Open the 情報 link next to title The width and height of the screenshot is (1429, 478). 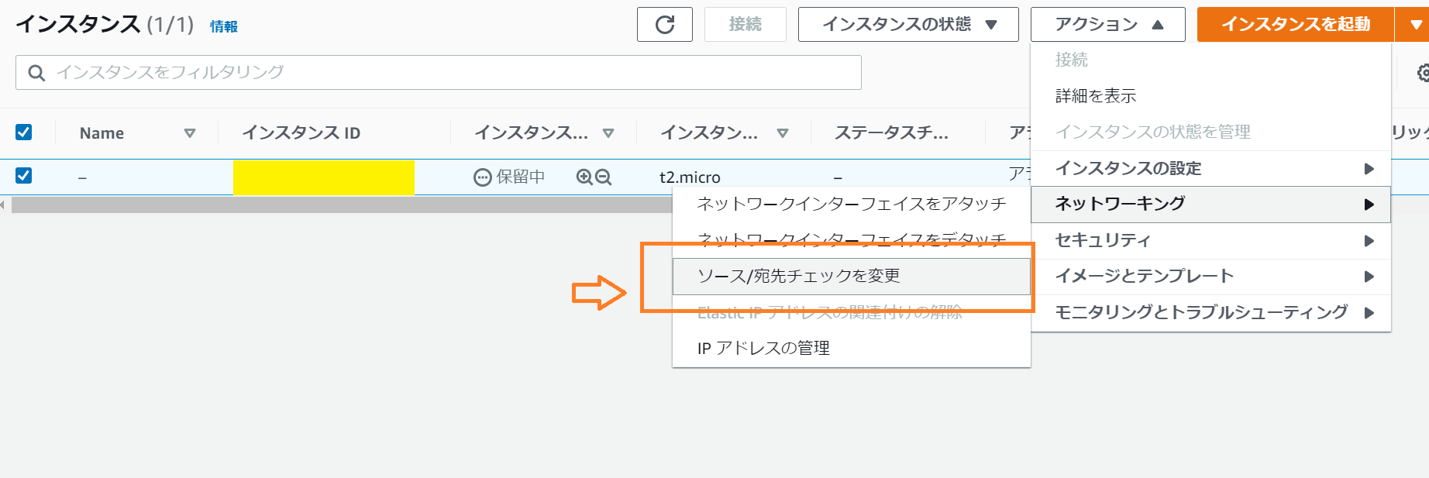click(224, 26)
